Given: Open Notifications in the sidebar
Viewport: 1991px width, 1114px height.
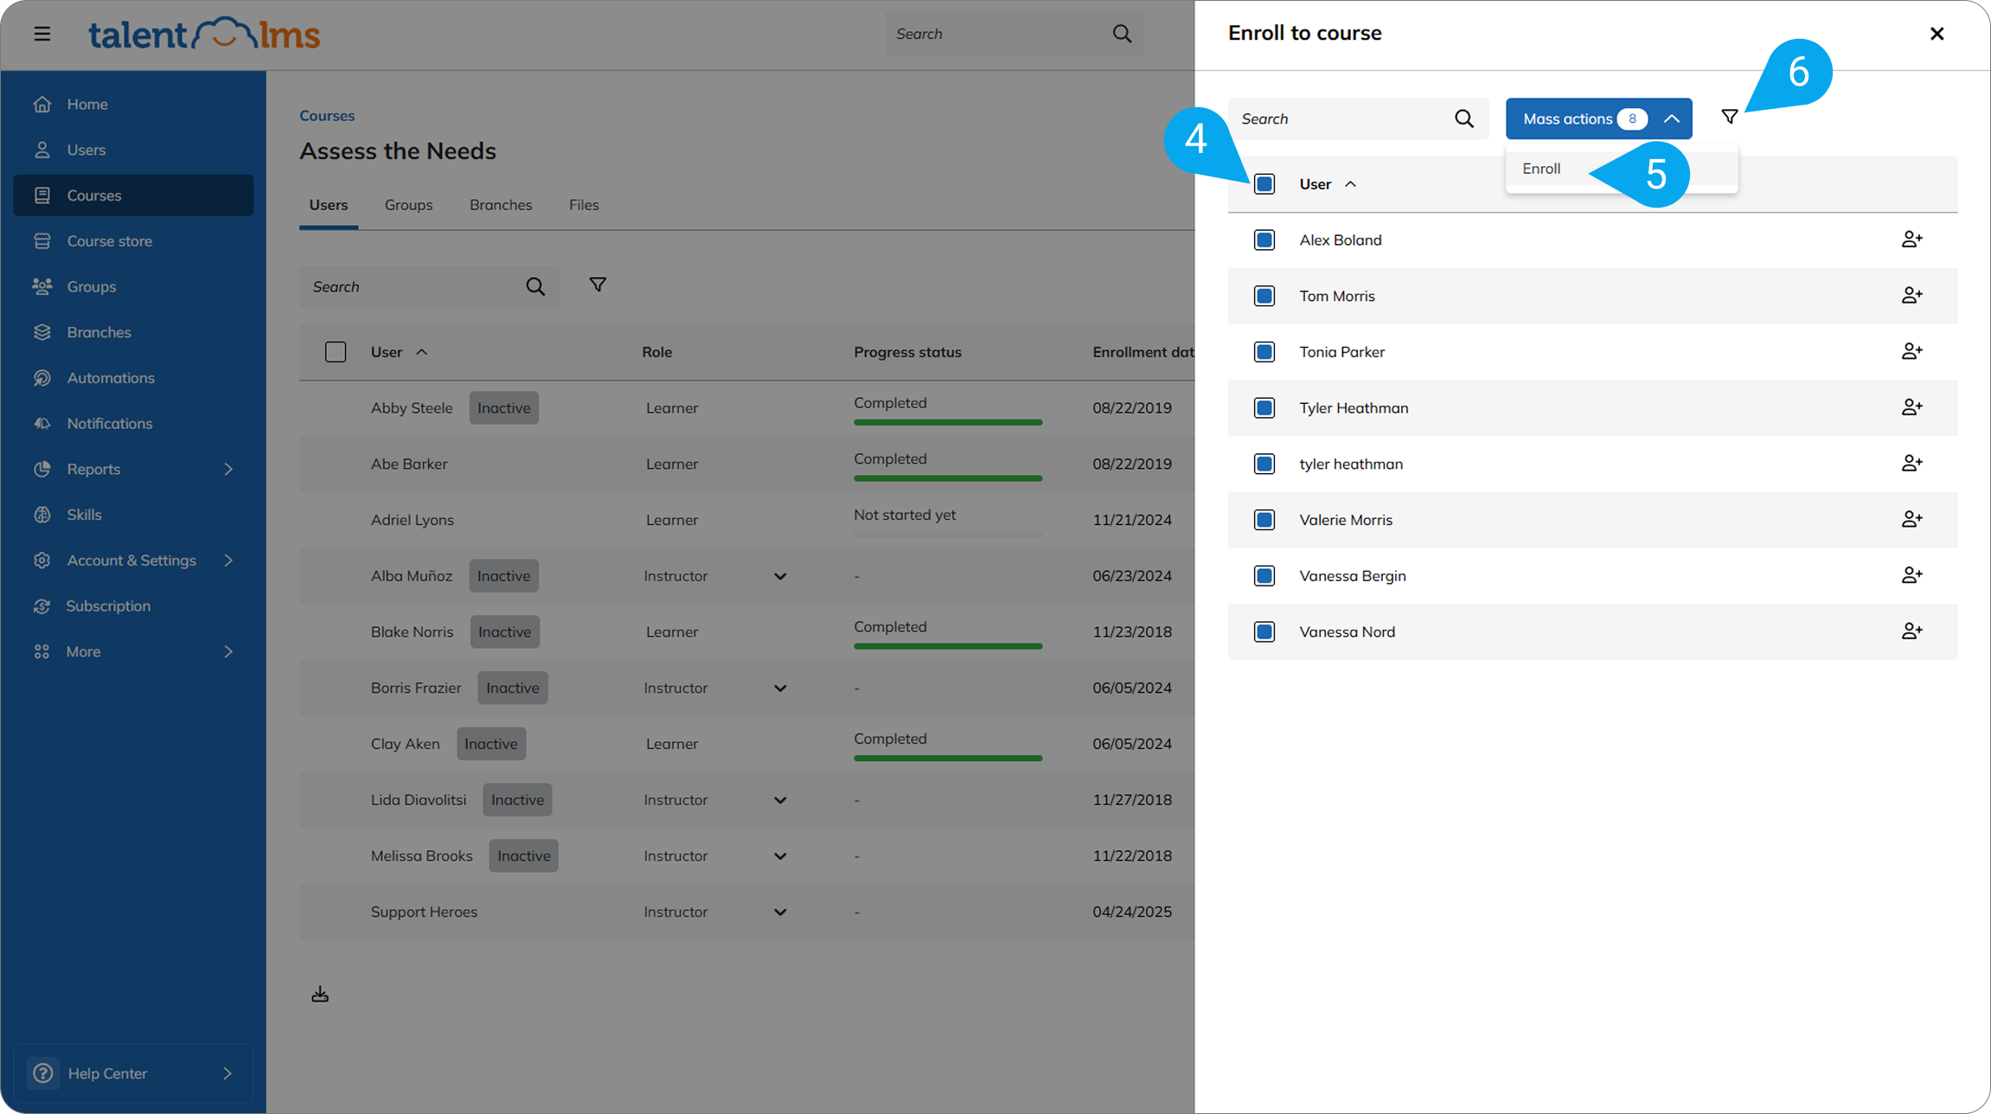Looking at the screenshot, I should pyautogui.click(x=110, y=423).
